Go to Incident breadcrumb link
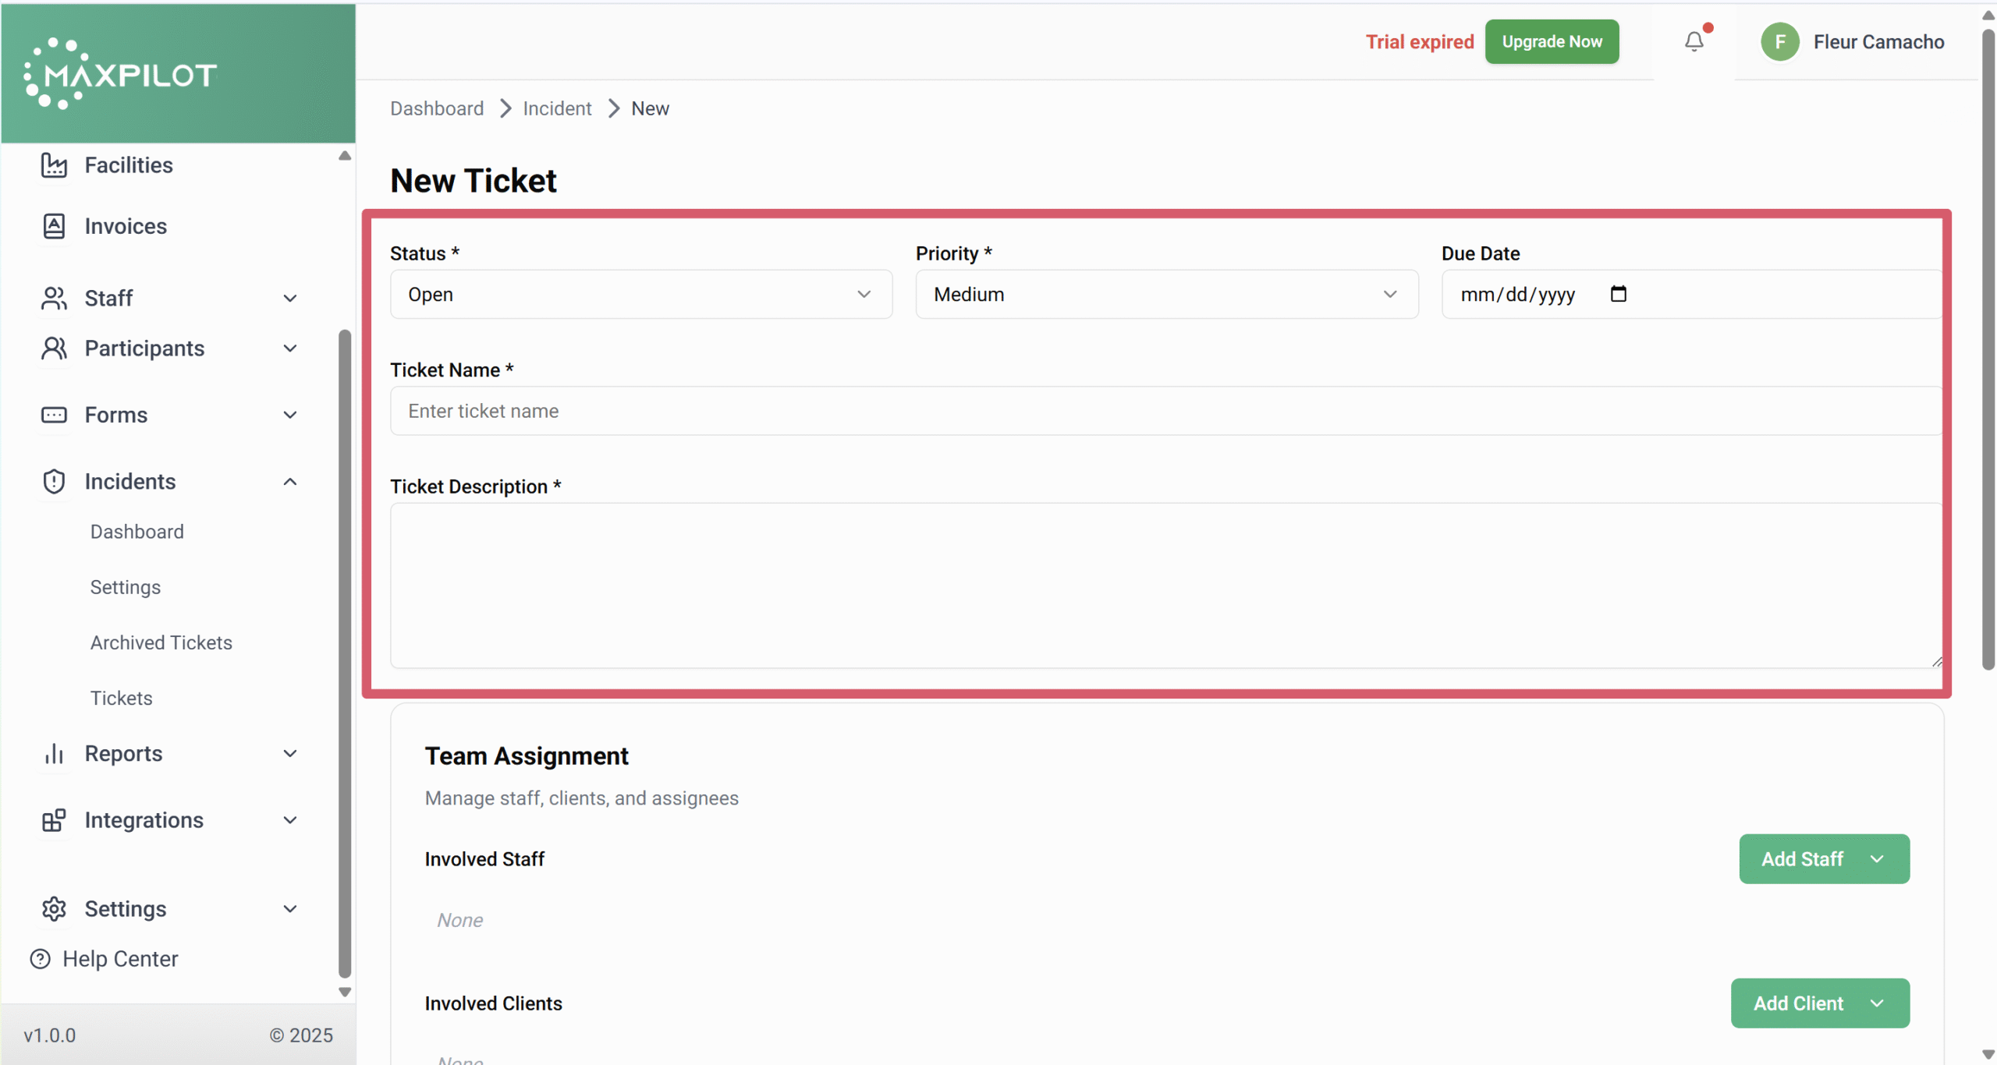Viewport: 1997px width, 1065px height. tap(557, 108)
